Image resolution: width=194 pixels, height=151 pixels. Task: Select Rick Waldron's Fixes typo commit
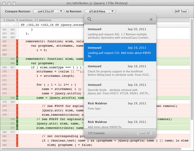pos(120,108)
